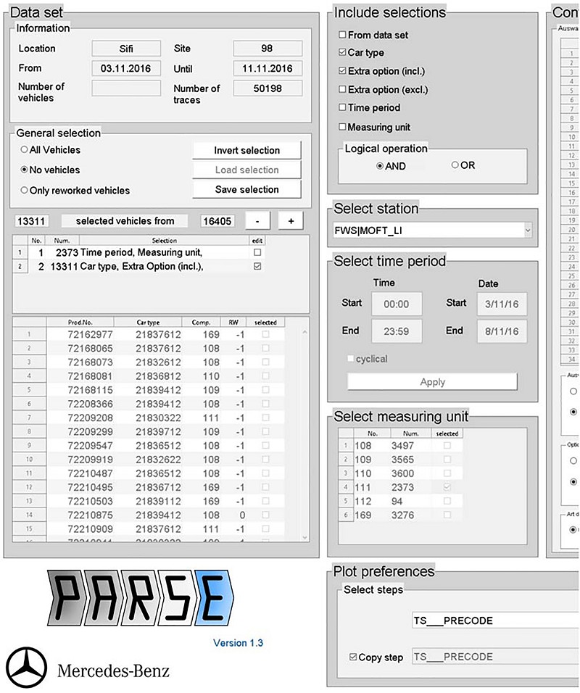Screen dimensions: 580x693
Task: Click the PARSE logo
Action: [141, 597]
